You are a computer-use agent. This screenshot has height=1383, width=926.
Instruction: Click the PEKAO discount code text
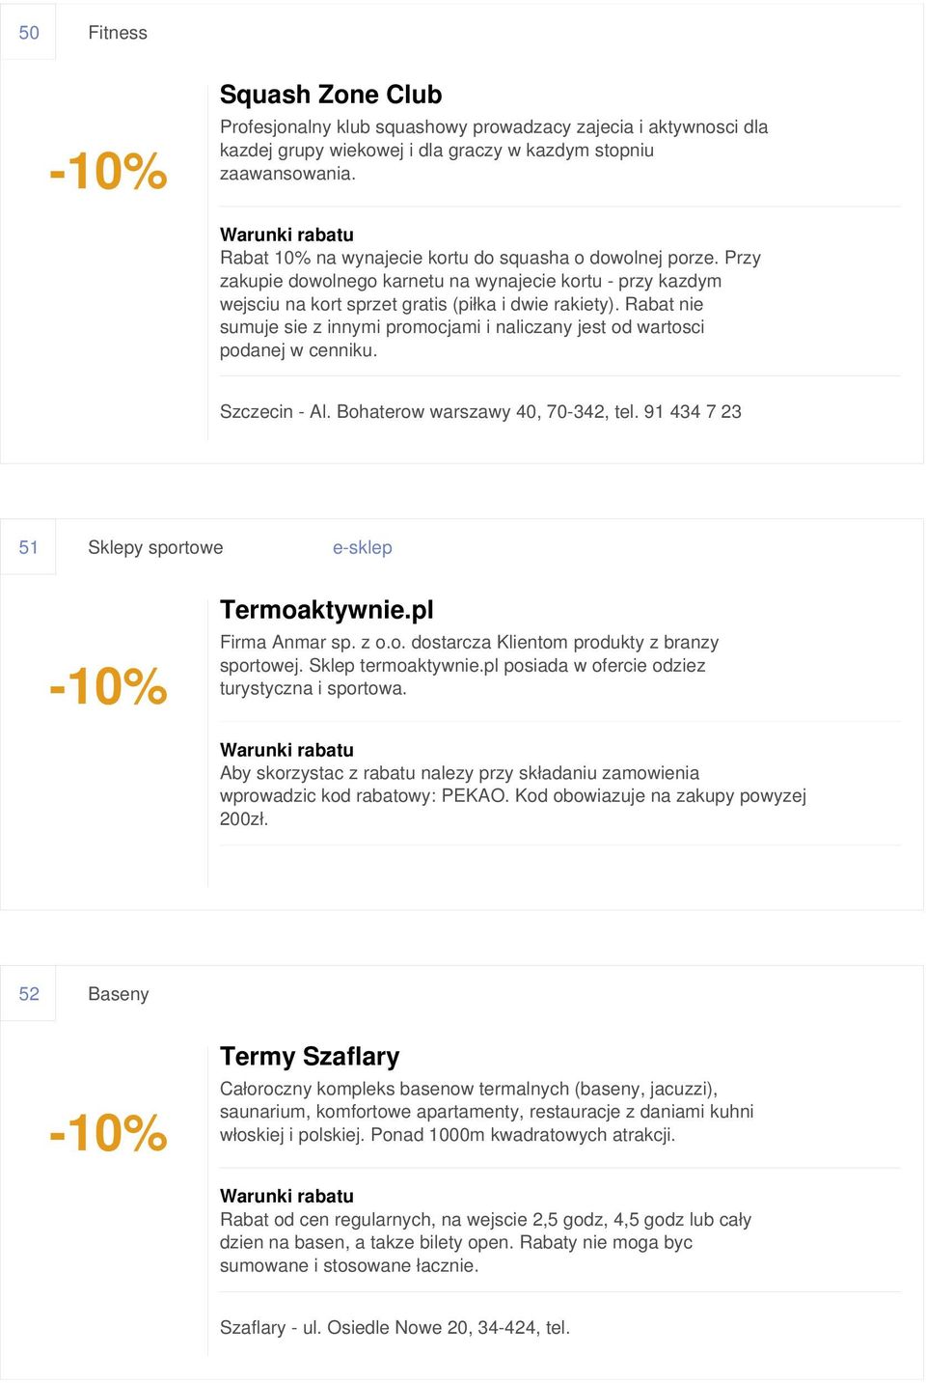coord(474,796)
